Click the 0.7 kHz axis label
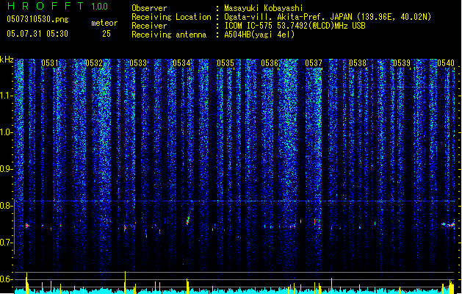 (7, 243)
